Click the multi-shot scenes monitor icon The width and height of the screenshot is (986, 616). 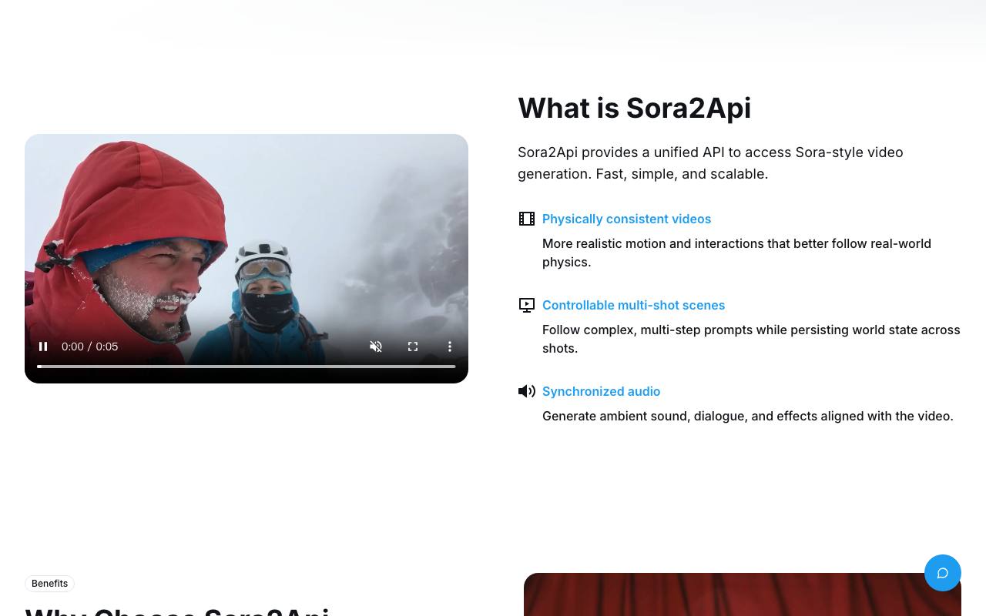click(527, 305)
